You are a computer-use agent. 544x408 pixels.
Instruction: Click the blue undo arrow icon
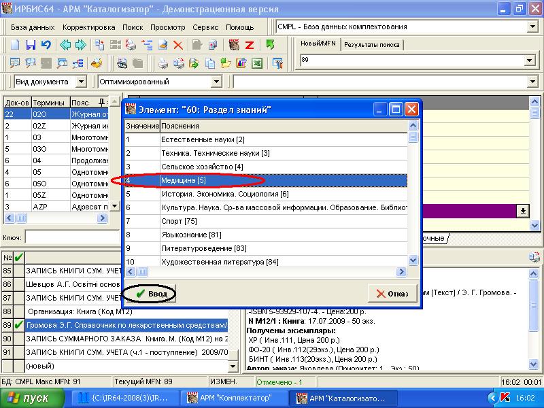[x=46, y=45]
